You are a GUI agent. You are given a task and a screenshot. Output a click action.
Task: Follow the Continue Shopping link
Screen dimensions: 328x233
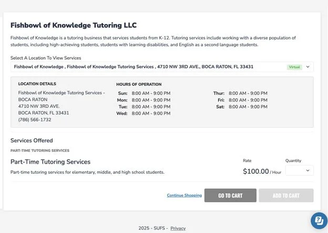(x=184, y=195)
